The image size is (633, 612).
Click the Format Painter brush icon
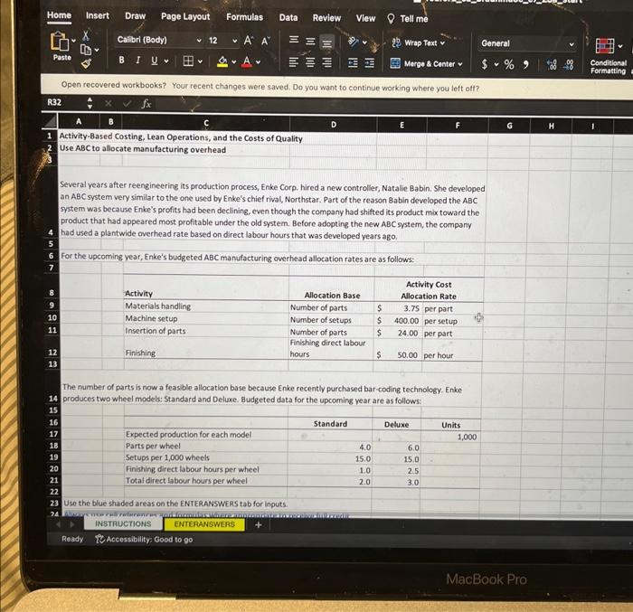[86, 63]
